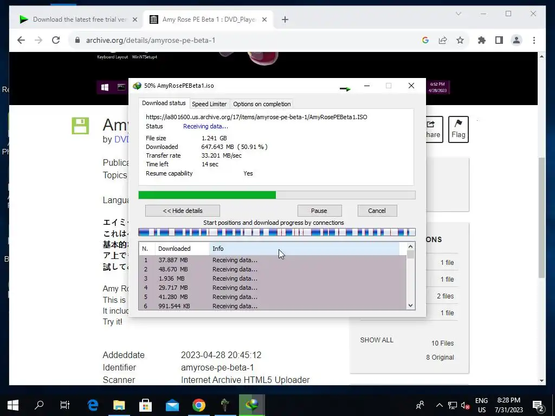The height and width of the screenshot is (416, 555).
Task: Open the notification center icon
Action: 538,405
